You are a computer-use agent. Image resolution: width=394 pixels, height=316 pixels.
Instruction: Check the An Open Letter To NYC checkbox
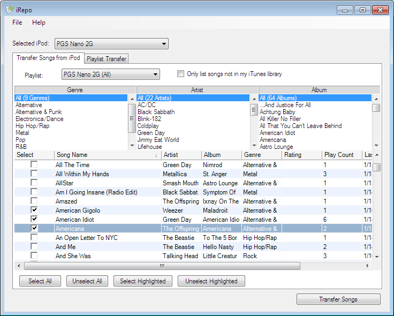[x=34, y=237]
